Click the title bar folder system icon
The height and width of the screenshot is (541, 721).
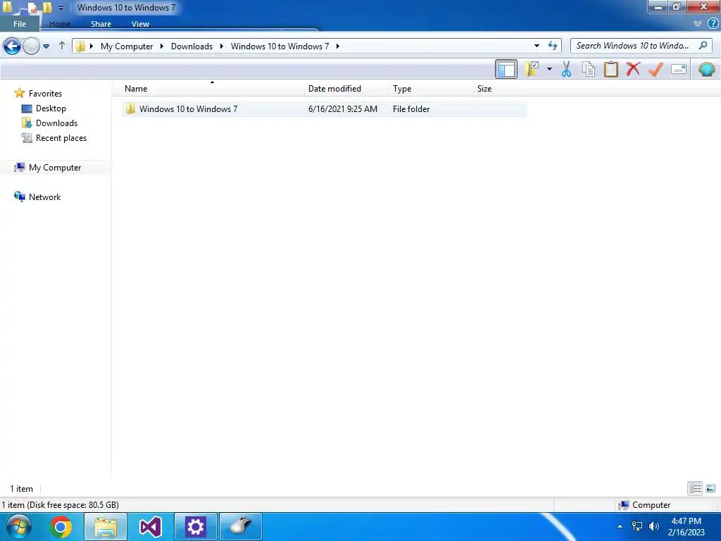(x=7, y=7)
